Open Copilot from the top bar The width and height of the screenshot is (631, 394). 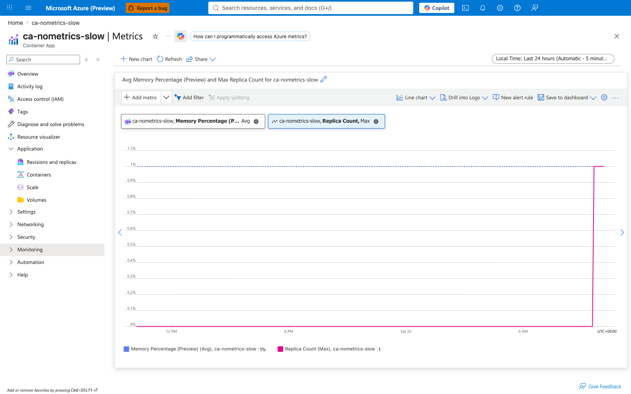click(x=437, y=8)
